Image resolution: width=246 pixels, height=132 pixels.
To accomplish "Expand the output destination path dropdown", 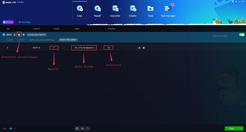I will pos(72,128).
